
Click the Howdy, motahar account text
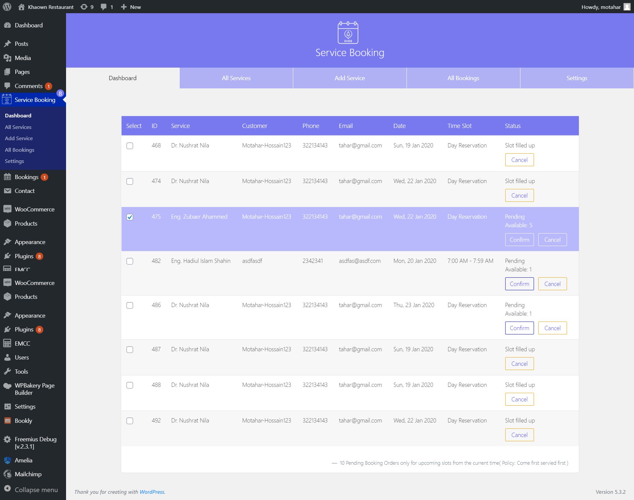(x=601, y=7)
